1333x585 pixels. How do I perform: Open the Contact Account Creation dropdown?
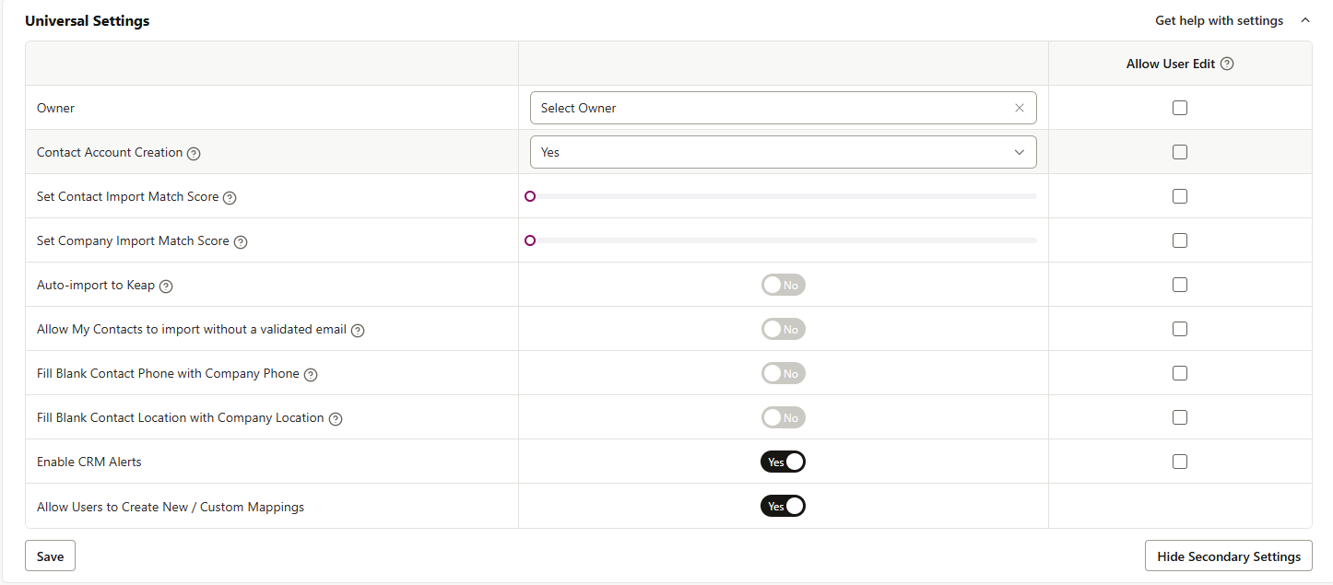point(784,152)
